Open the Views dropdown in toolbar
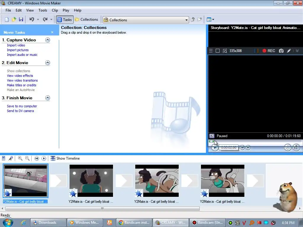Image resolution: width=303 pixels, height=227 pixels. pos(210,20)
